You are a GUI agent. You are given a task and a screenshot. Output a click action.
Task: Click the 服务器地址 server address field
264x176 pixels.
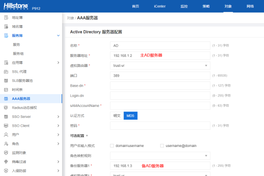coord(160,55)
